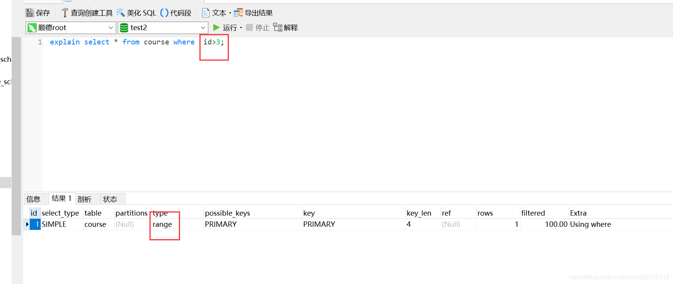Click the 查询创建工具 label
Viewport: 673px width, 284px height.
coord(92,13)
